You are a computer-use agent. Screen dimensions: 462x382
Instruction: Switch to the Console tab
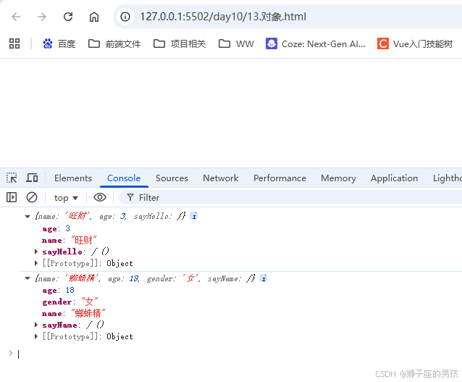pyautogui.click(x=124, y=178)
